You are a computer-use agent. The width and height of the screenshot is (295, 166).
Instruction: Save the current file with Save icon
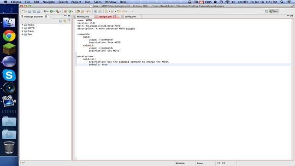click(x=29, y=12)
